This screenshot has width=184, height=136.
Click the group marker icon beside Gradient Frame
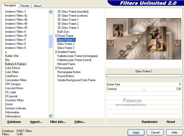(x=56, y=52)
